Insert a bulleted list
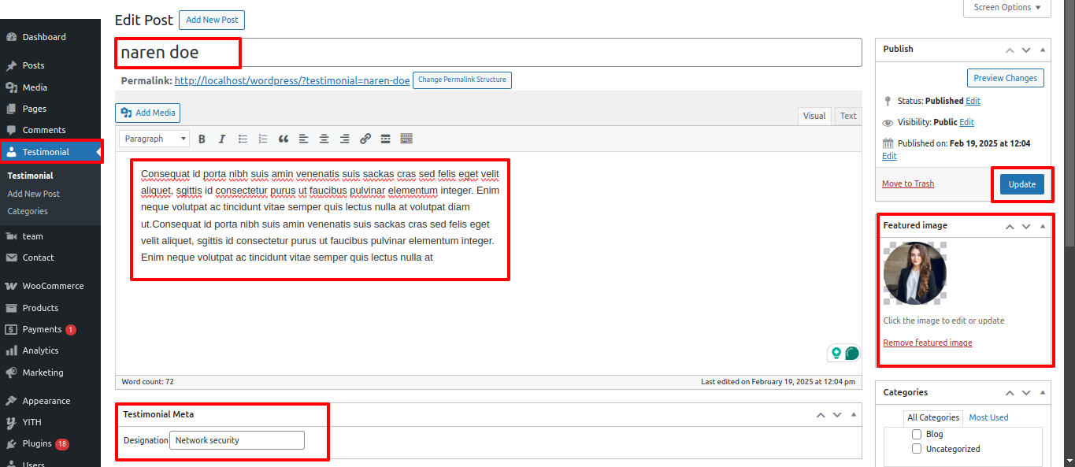Screen dimensions: 1075x467 pos(243,139)
